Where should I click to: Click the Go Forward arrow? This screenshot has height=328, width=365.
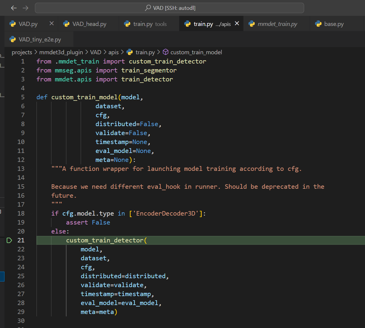click(x=26, y=8)
